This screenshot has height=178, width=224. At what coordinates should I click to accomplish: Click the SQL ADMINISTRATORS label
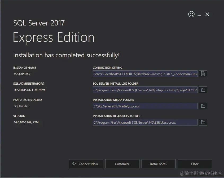(x=29, y=84)
